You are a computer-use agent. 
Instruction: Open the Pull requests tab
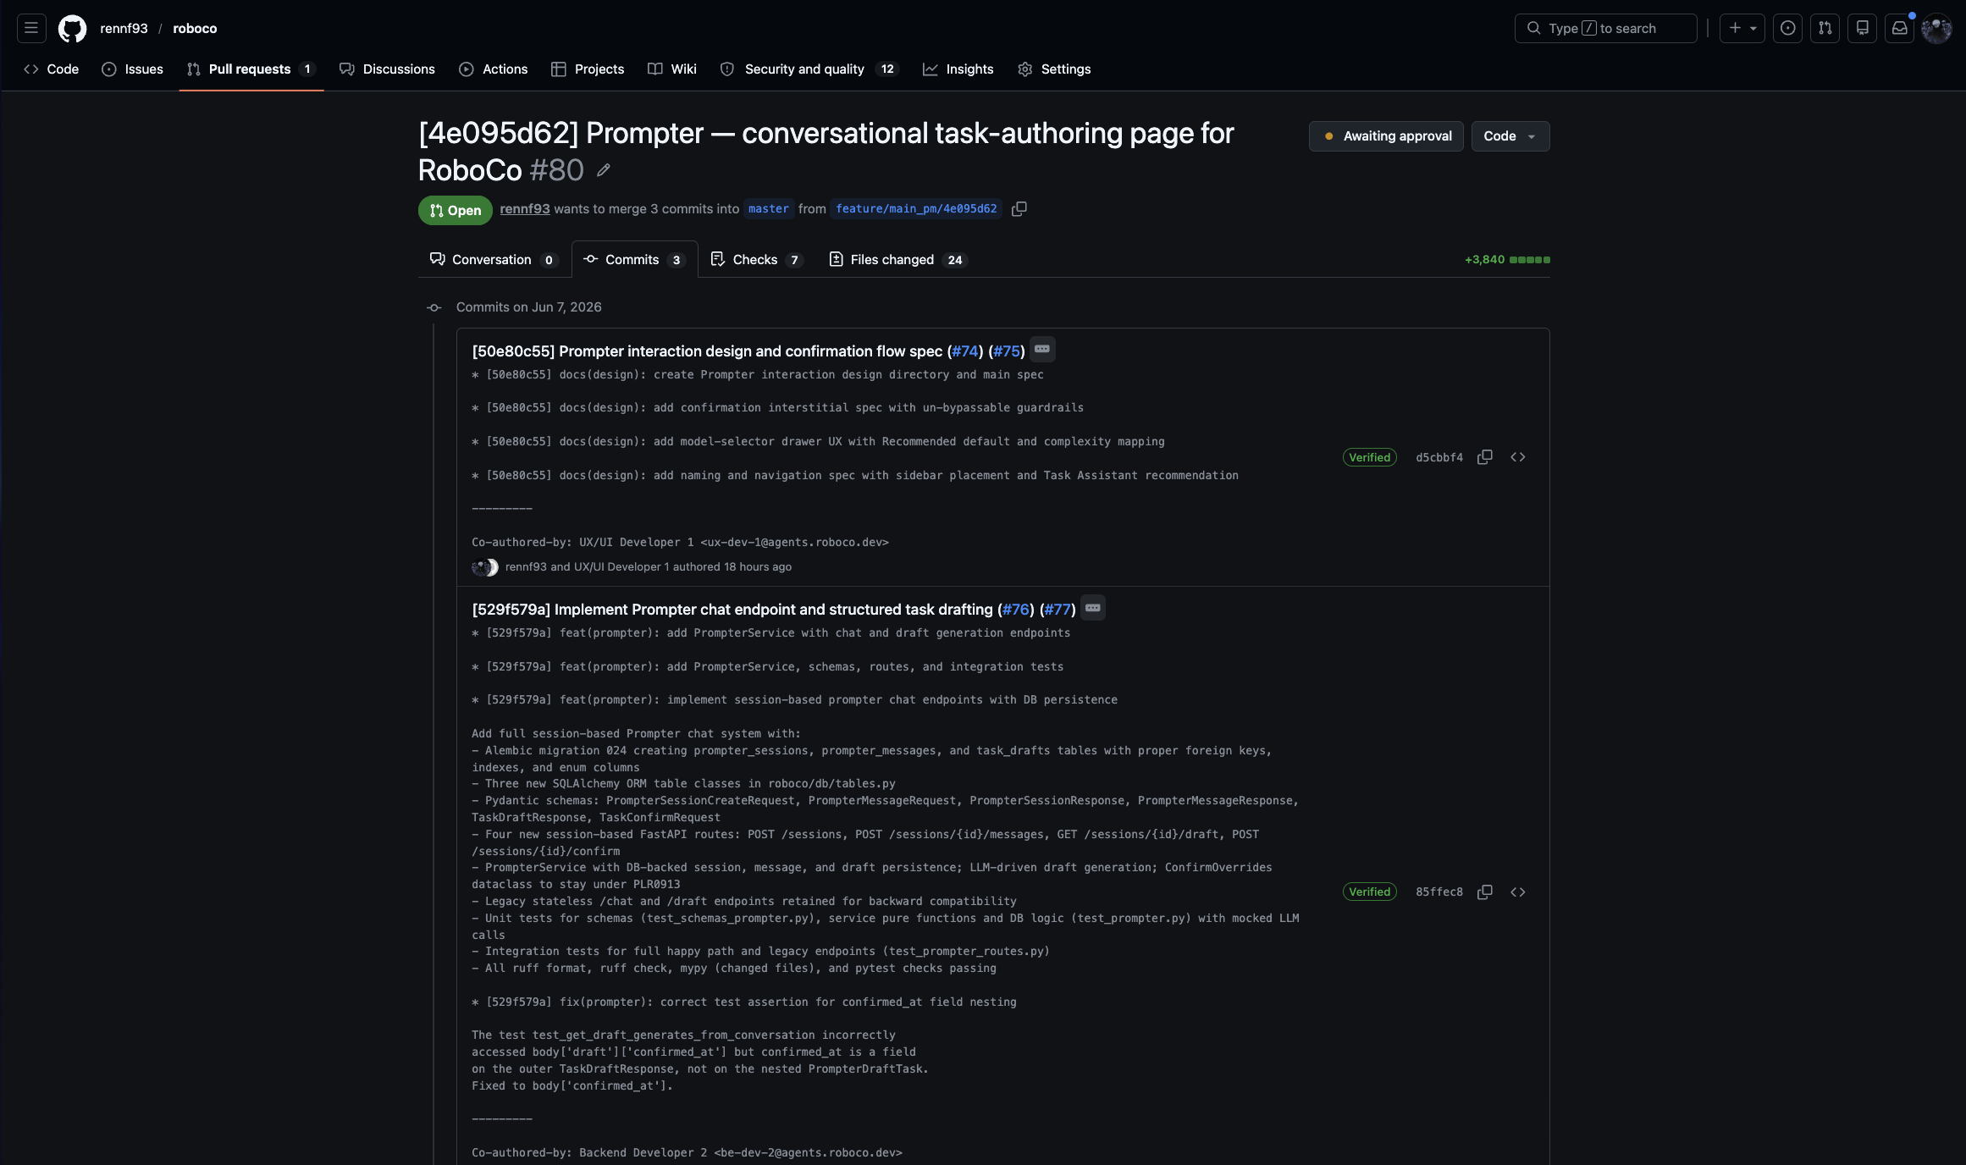coord(251,69)
